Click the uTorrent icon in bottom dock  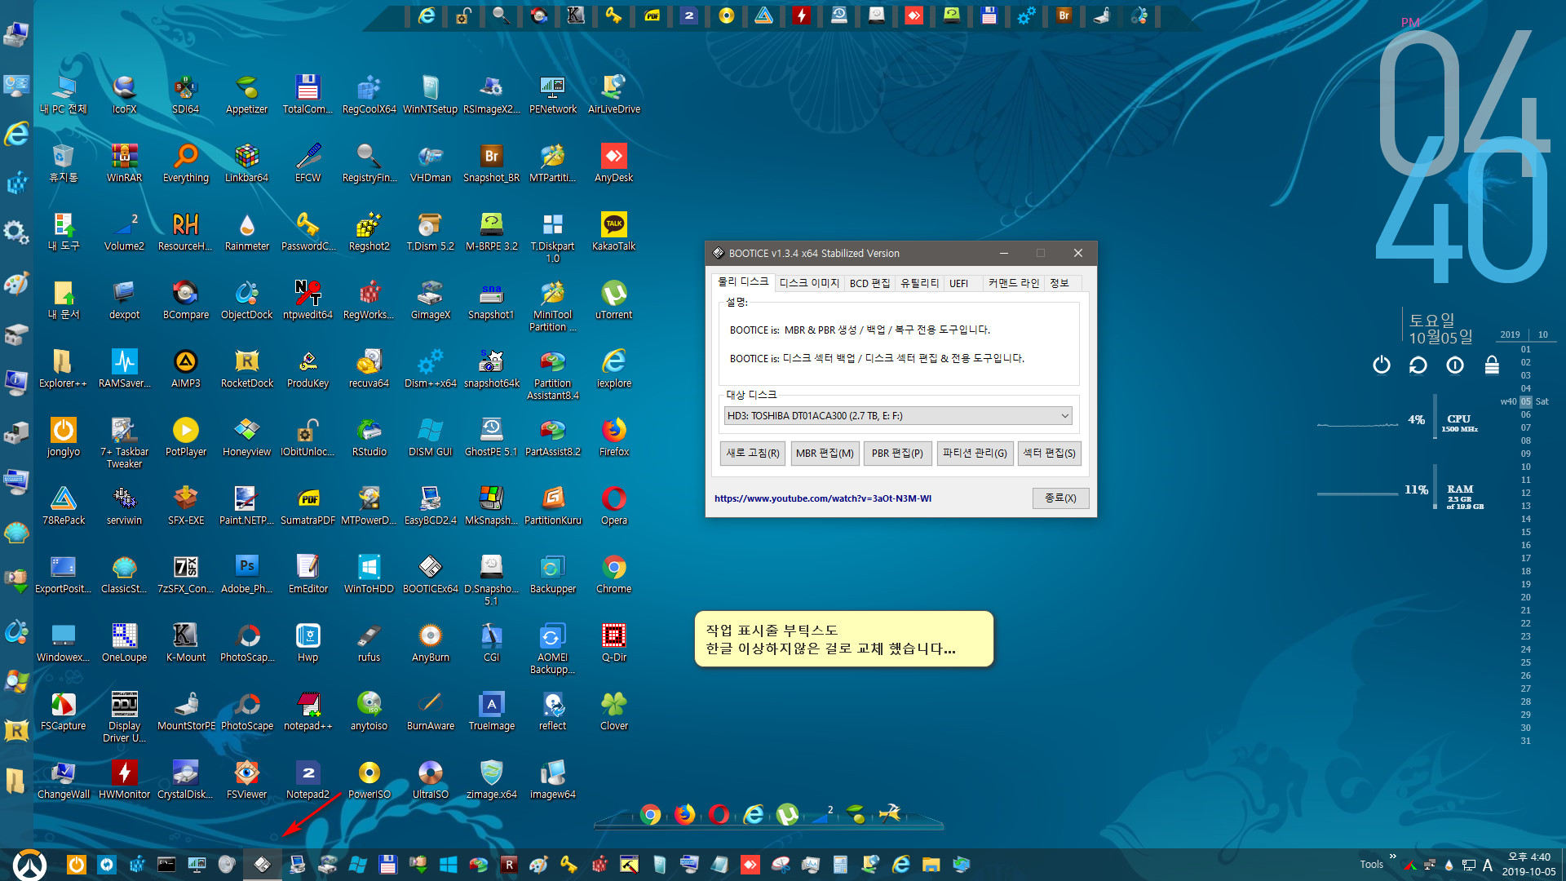[x=787, y=814]
